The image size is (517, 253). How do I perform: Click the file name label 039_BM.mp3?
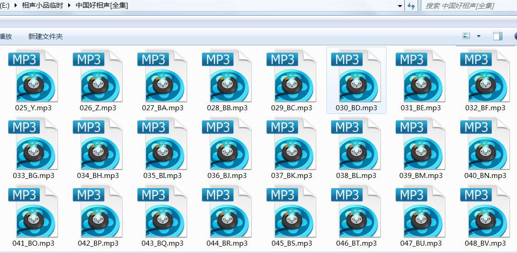click(421, 176)
